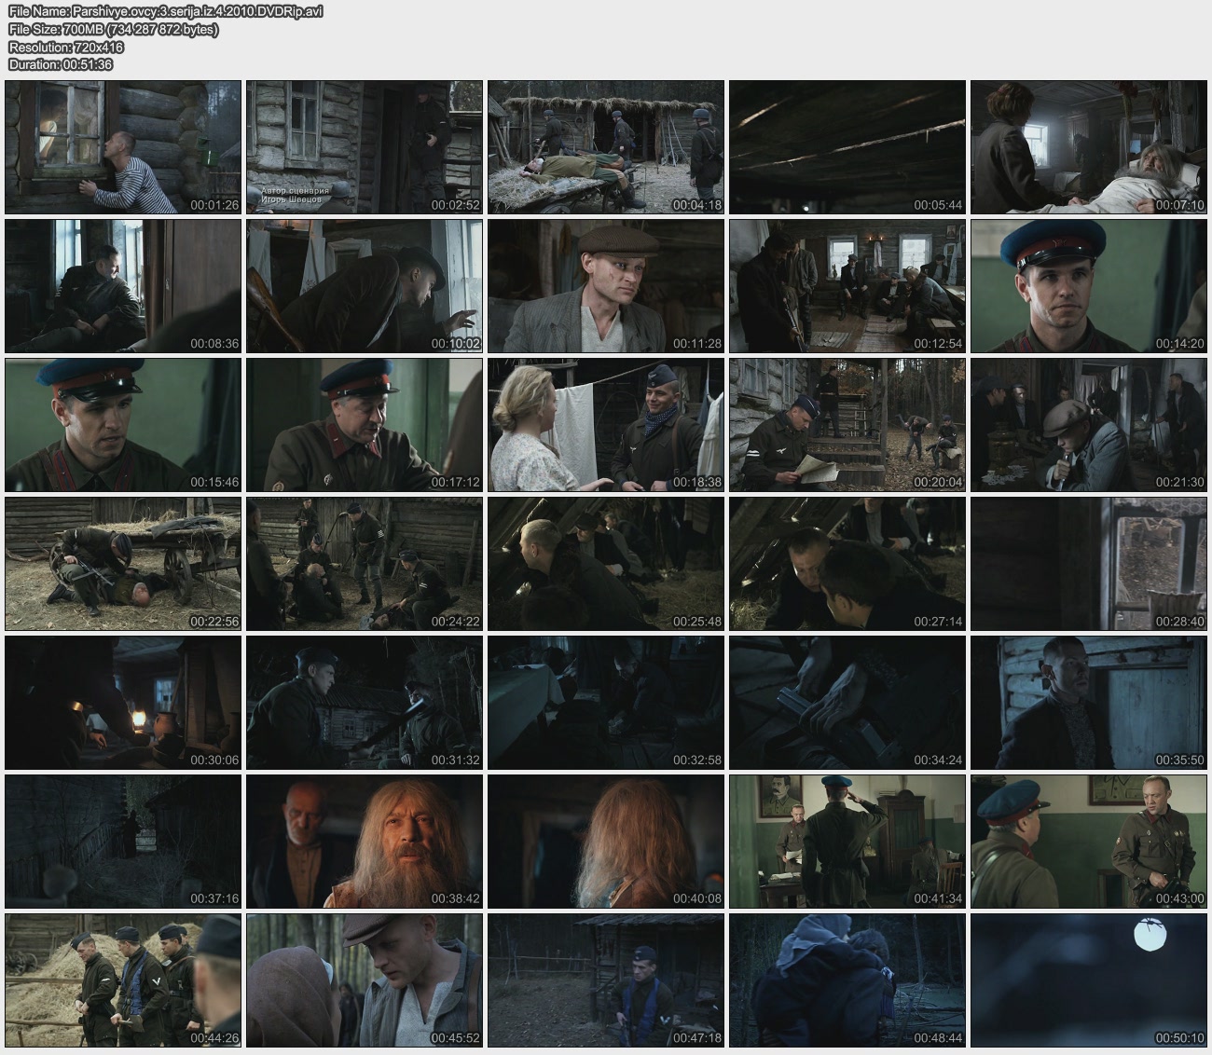Screen dimensions: 1212x1055
Task: Click the thumbnail stamped 00:22:56
Action: 123,564
